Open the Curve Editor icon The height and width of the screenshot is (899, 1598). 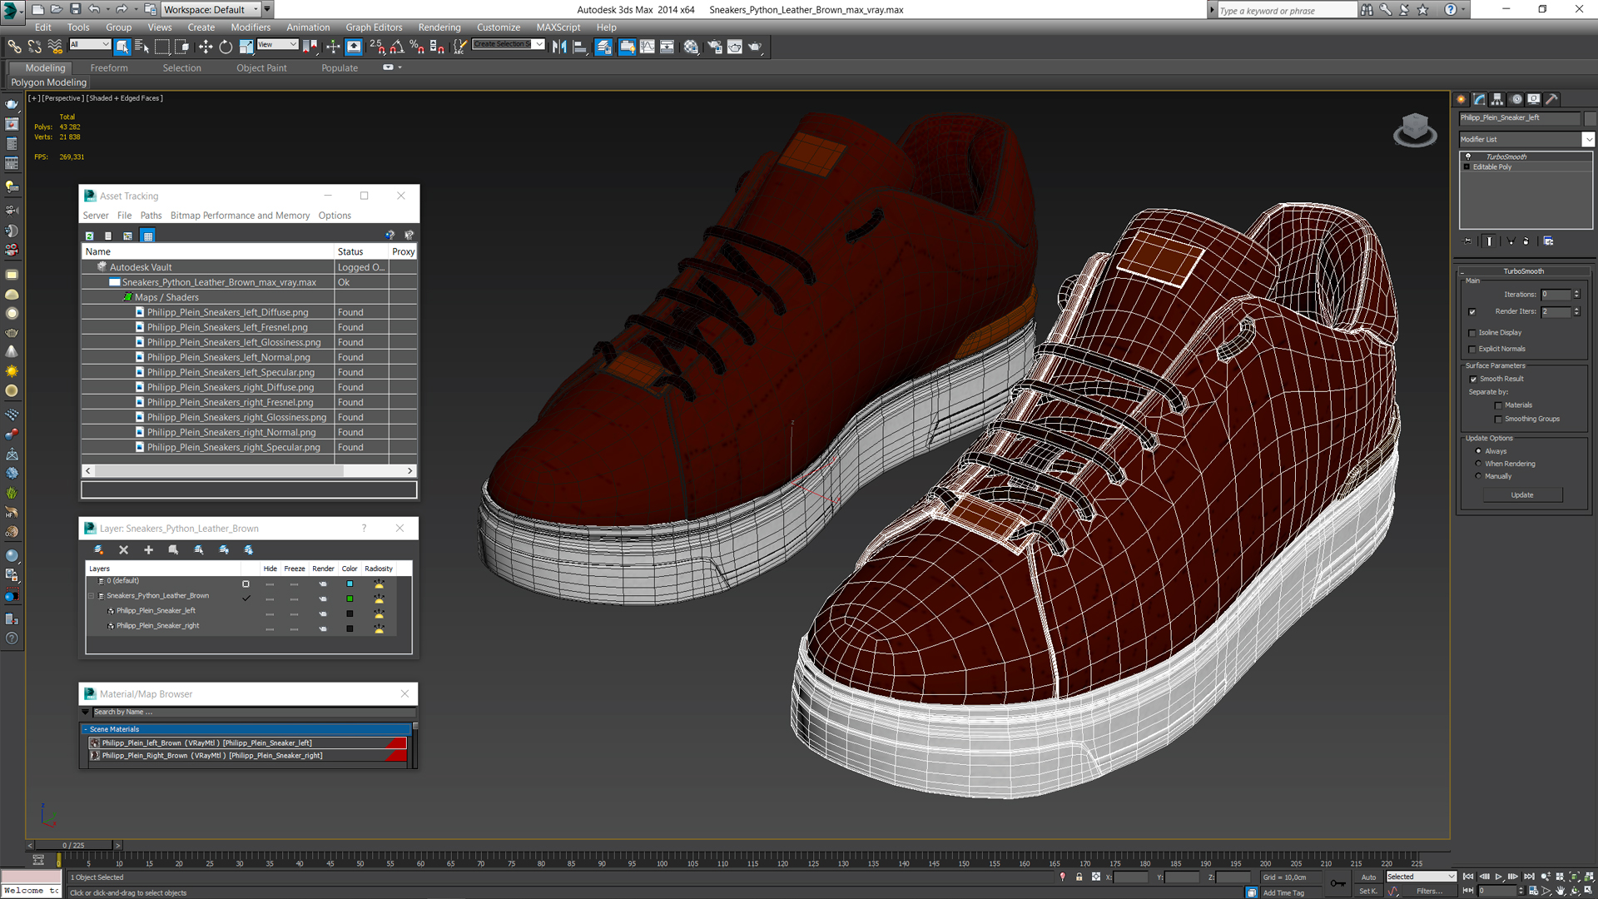coord(647,47)
